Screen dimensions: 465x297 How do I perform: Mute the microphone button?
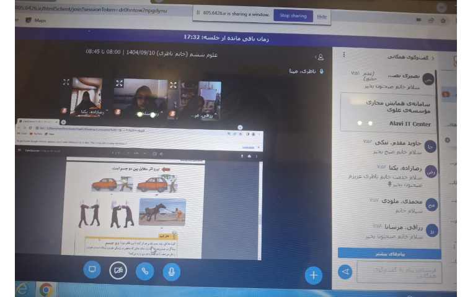pos(172,270)
